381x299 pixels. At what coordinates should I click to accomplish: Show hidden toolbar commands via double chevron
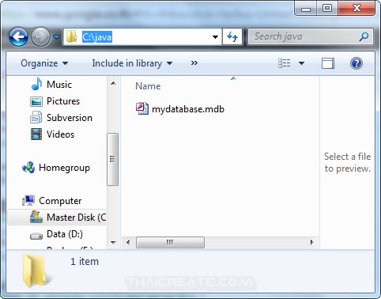point(194,63)
